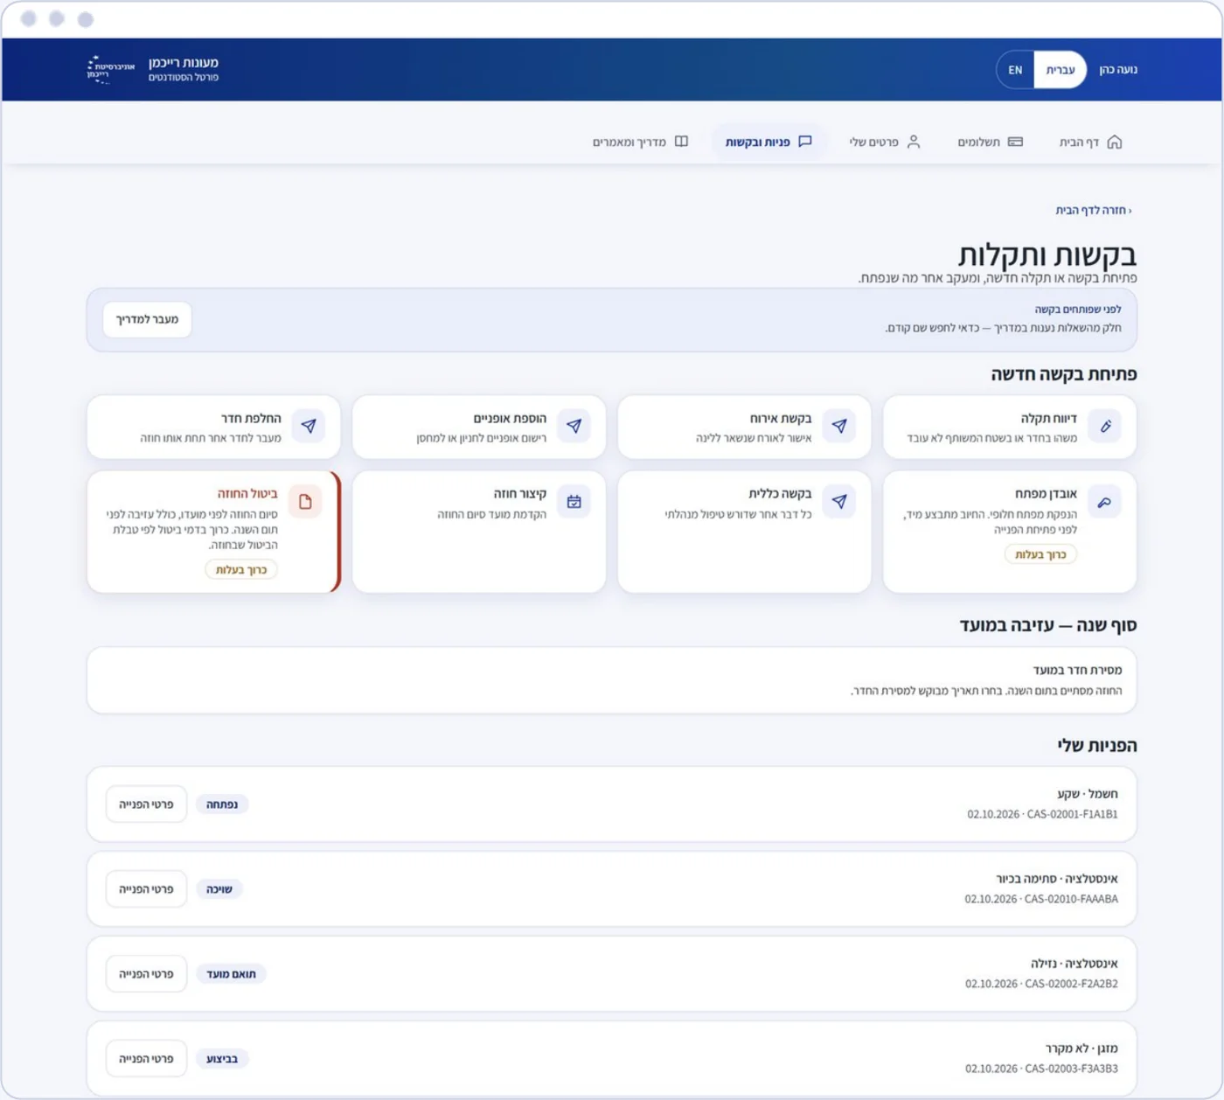The image size is (1224, 1100).
Task: Click the תואם מועד status badge
Action: tap(231, 974)
